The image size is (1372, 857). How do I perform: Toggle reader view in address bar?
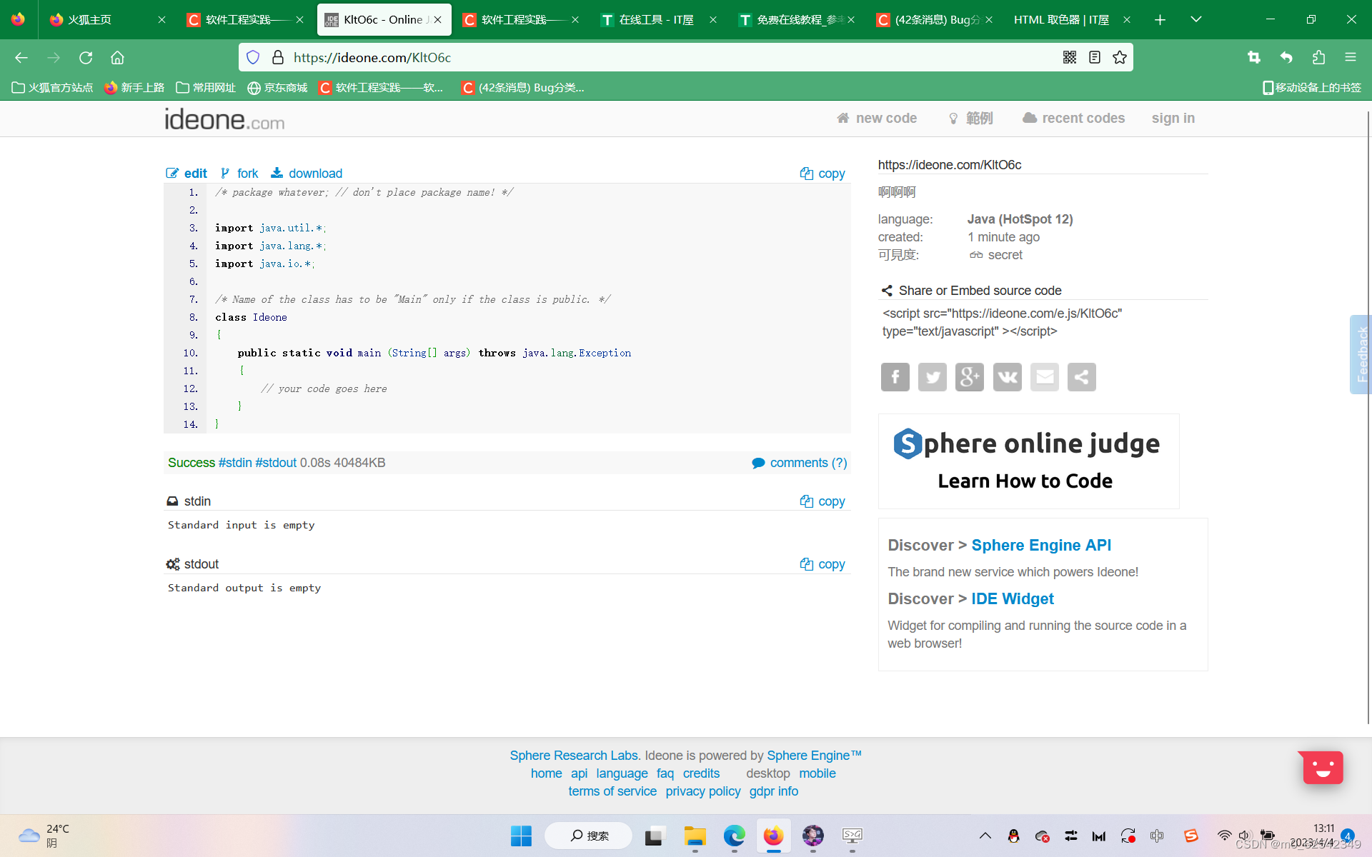click(x=1094, y=57)
